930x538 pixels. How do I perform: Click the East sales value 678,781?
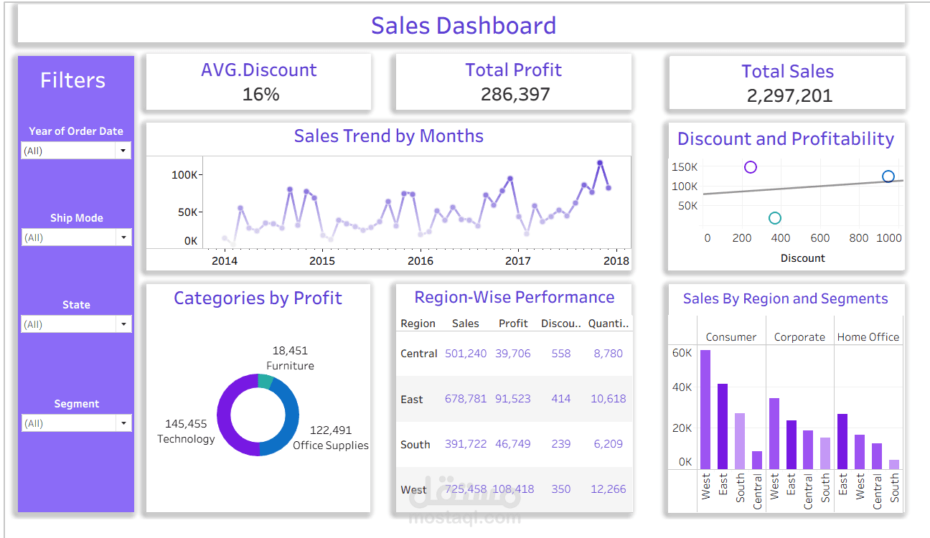(466, 399)
